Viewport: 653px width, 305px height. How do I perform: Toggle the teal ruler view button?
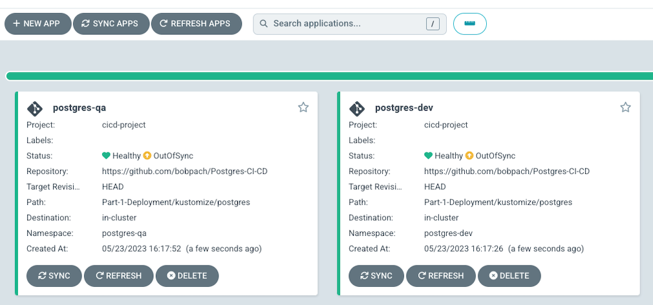click(470, 24)
